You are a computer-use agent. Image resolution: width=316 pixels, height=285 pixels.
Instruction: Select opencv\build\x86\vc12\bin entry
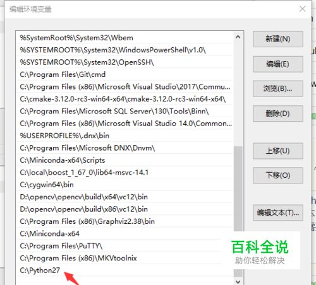tap(125, 209)
